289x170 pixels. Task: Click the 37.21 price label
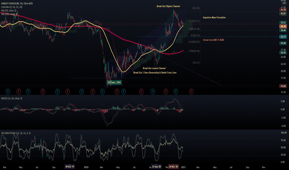pos(283,23)
